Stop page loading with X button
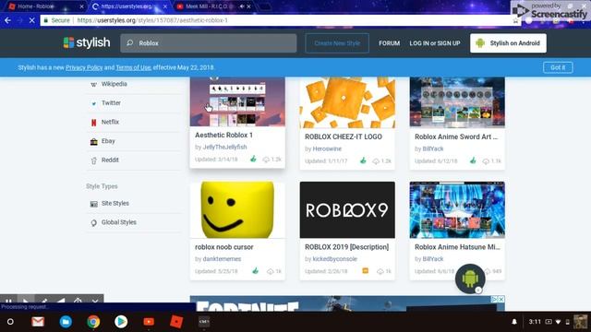The height and width of the screenshot is (332, 591). (32, 20)
